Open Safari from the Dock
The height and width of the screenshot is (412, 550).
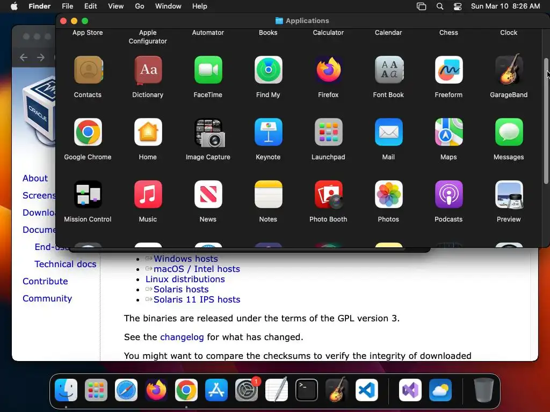coord(126,390)
